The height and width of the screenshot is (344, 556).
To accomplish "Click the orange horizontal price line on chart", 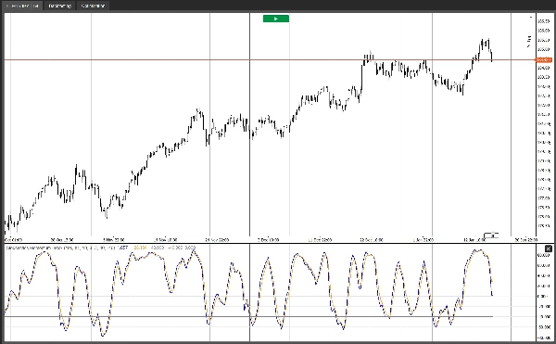I will tap(270, 60).
